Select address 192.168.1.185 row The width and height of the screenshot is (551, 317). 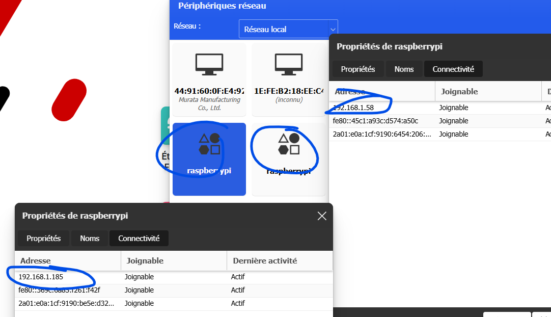point(174,277)
